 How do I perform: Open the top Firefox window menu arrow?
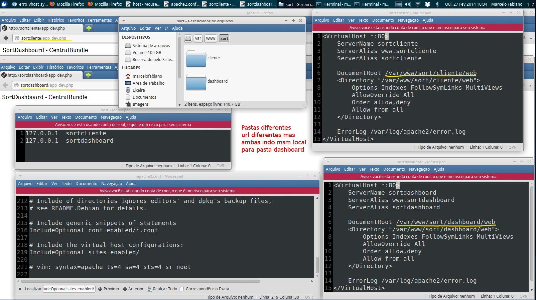(x=3, y=13)
